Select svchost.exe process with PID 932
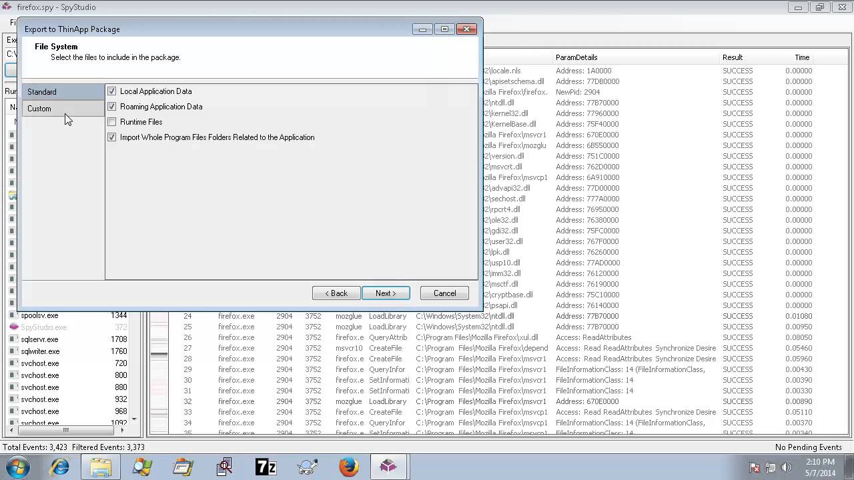 (x=68, y=399)
